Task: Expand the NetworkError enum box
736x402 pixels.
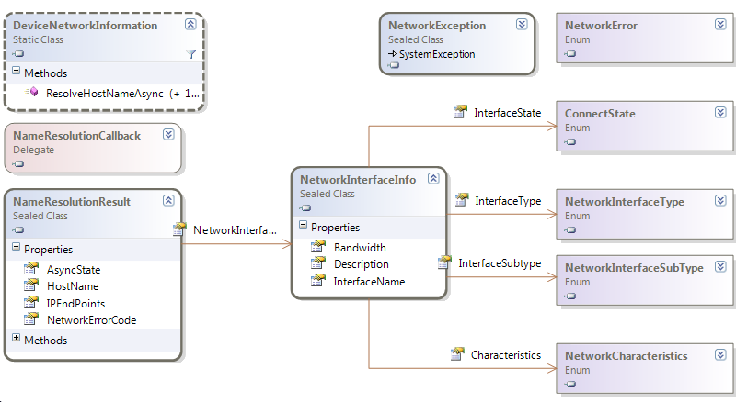Action: point(720,25)
